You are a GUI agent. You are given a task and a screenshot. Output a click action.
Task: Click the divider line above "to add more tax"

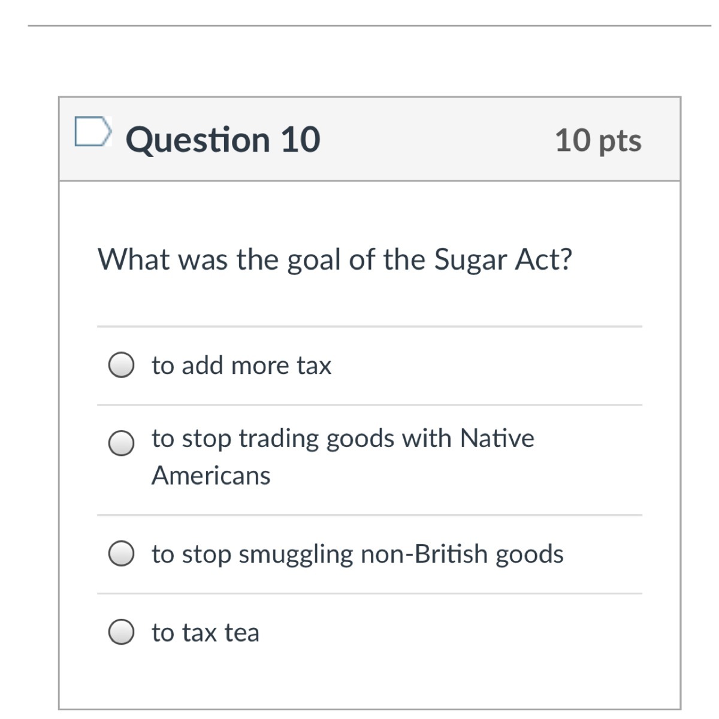coord(369,327)
